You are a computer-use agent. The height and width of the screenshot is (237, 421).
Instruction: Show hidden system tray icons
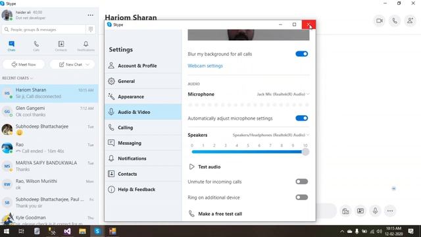[342, 231]
